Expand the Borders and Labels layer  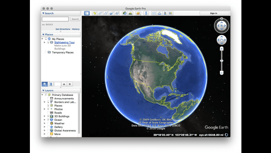(45, 102)
